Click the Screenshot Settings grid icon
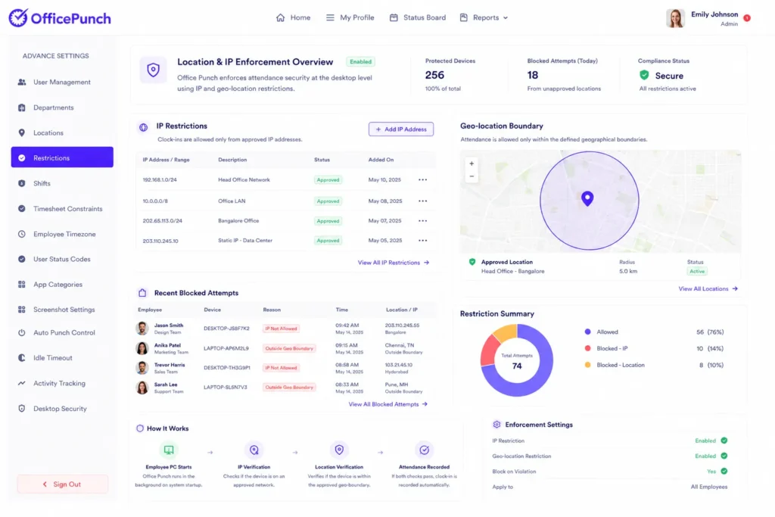 (22, 310)
